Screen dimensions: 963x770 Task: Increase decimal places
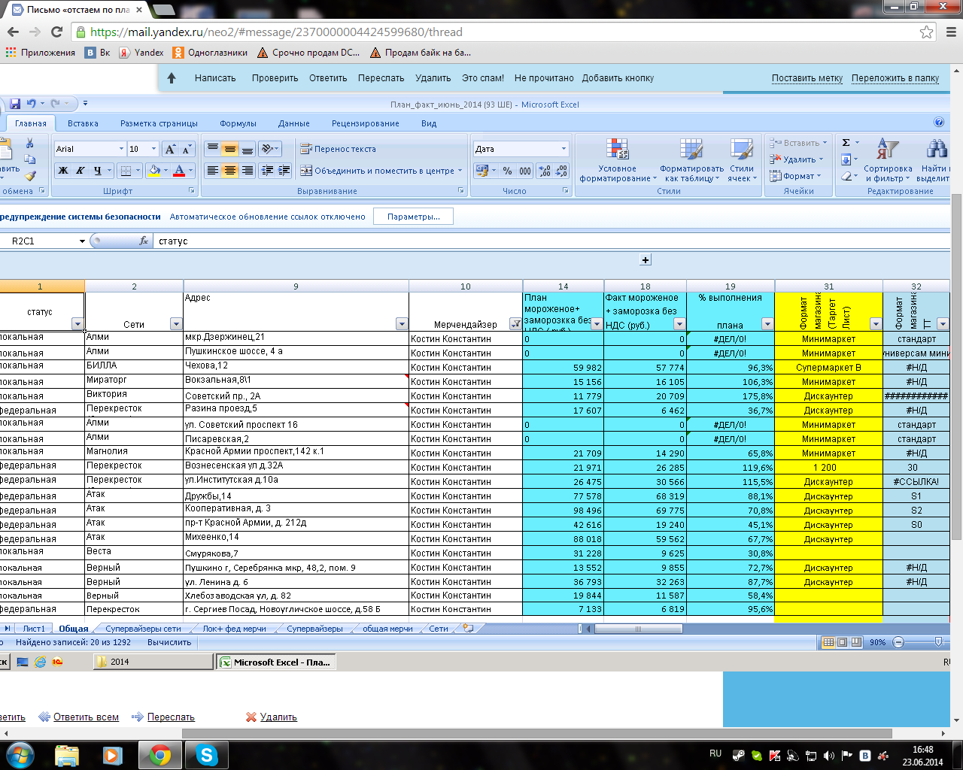coord(545,171)
